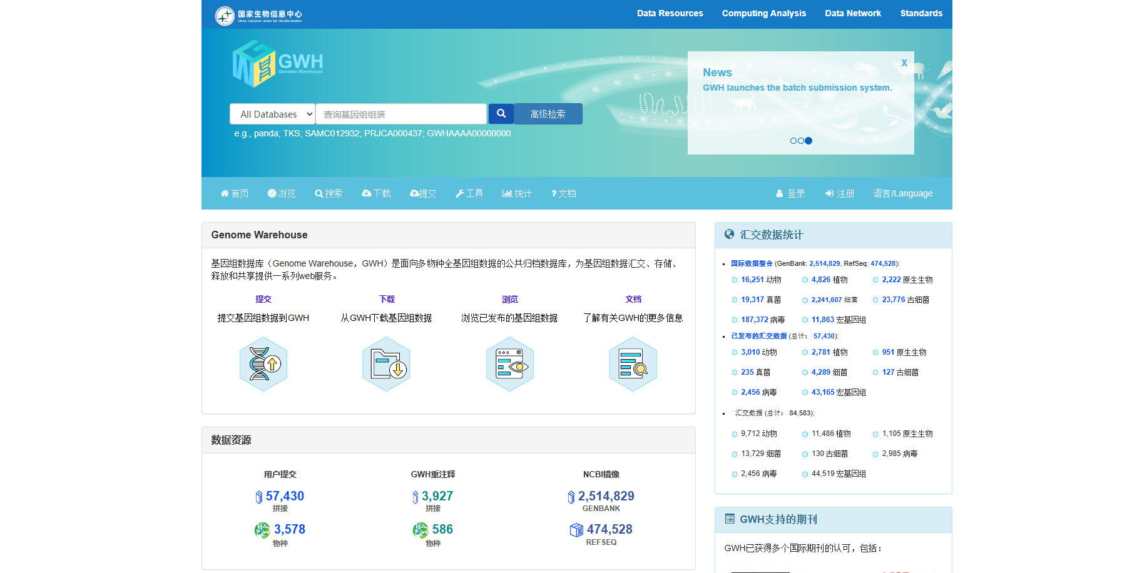Open the Computing Analysis menu

point(764,13)
